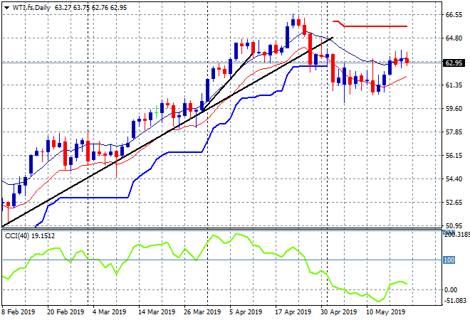Click the CCI(40) 19.1512 indicator label
The width and height of the screenshot is (470, 320).
pos(30,236)
